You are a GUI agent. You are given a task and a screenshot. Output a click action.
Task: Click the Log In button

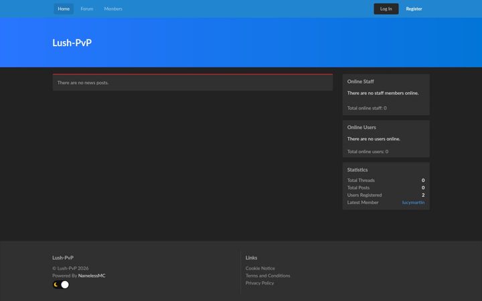pyautogui.click(x=386, y=9)
